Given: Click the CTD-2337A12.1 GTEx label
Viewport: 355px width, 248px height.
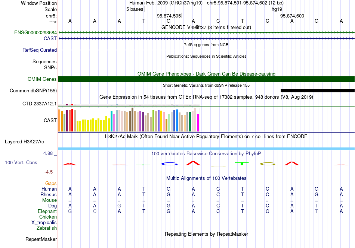Looking at the screenshot, I should (x=39, y=104).
